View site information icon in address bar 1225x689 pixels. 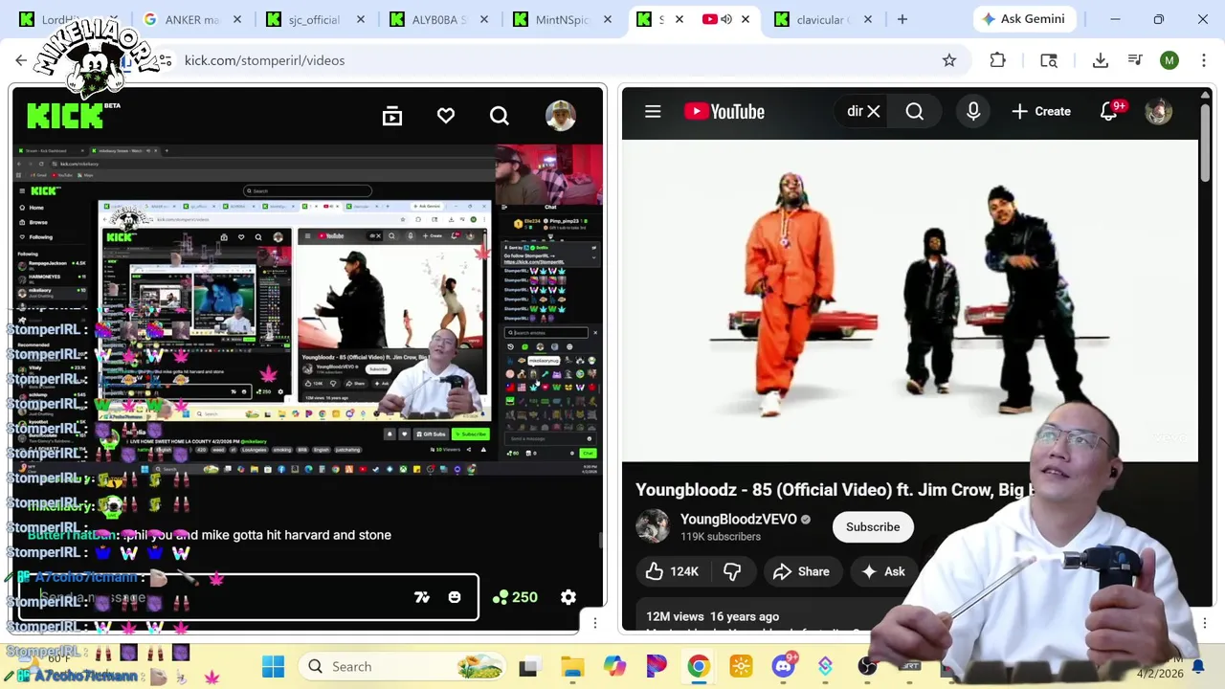tap(165, 60)
